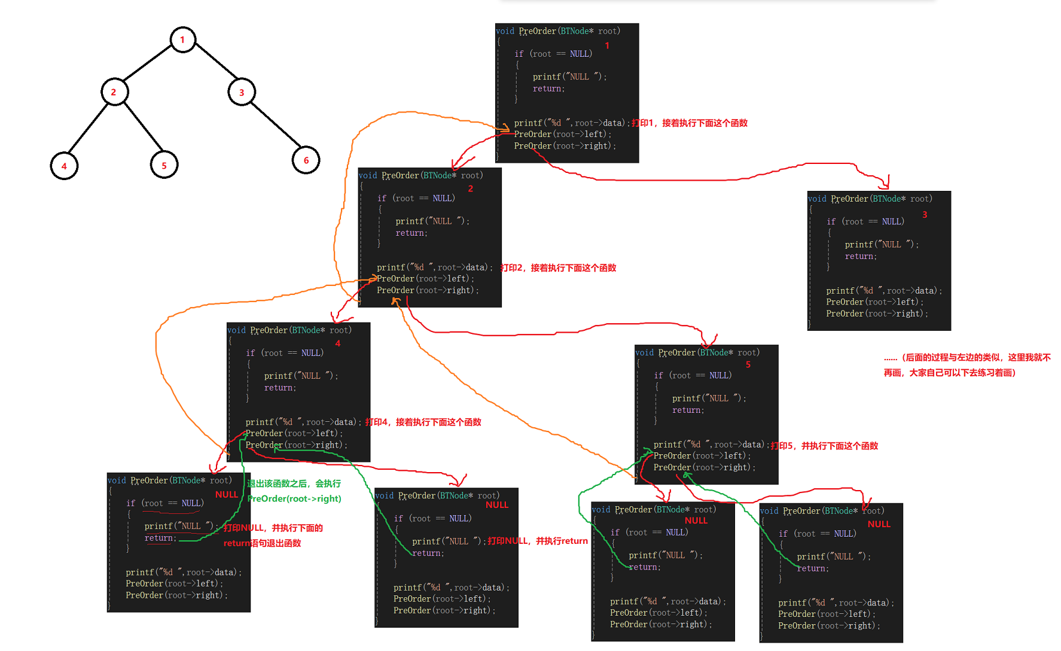
Task: Click 'return;' line in code box 4
Action: (x=280, y=388)
